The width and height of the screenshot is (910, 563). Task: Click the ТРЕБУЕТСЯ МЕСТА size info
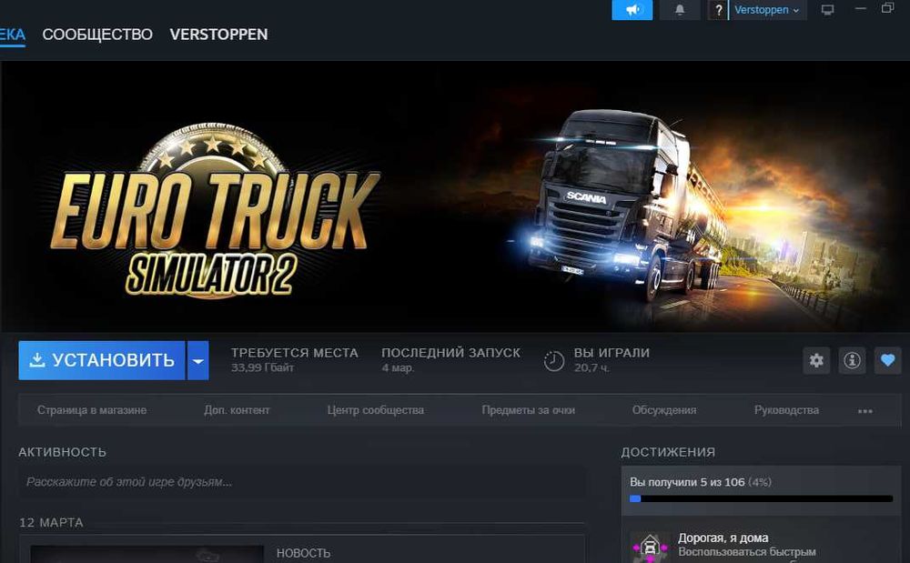coord(294,359)
